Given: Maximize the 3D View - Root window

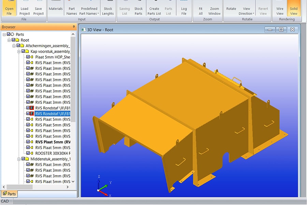Looking at the screenshot, I should click(281, 30).
